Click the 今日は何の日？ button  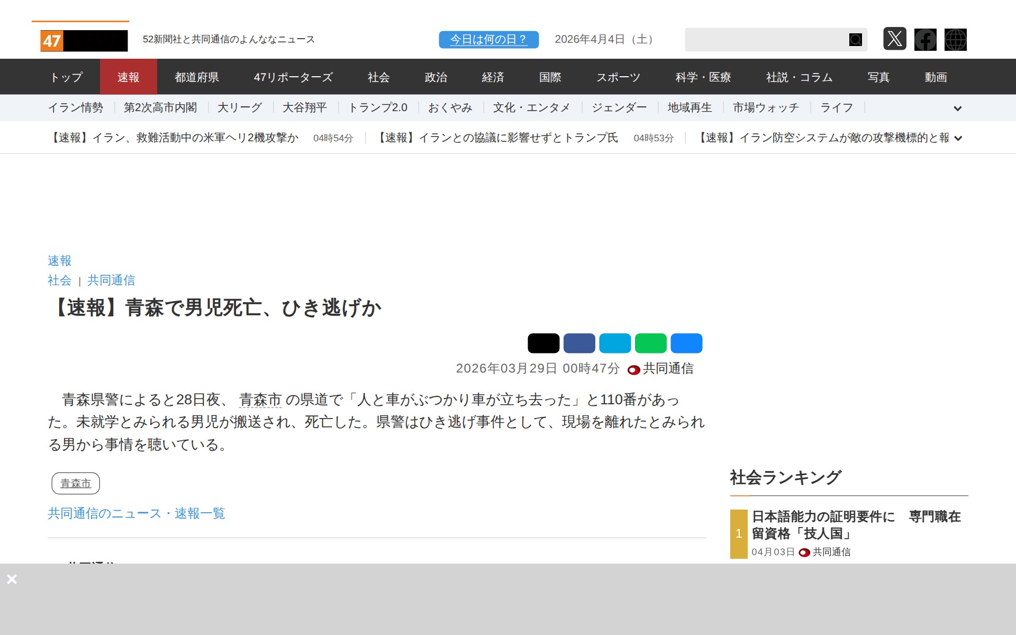(x=488, y=40)
